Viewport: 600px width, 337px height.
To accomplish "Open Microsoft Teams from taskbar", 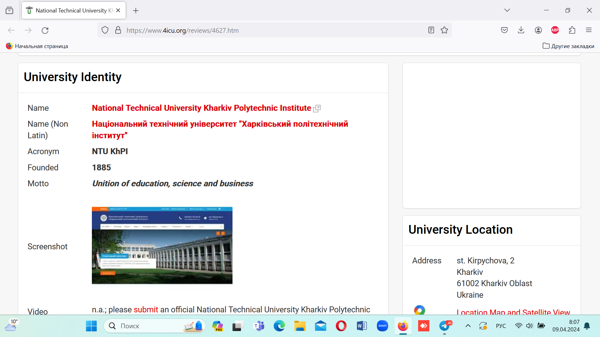I will click(x=259, y=326).
